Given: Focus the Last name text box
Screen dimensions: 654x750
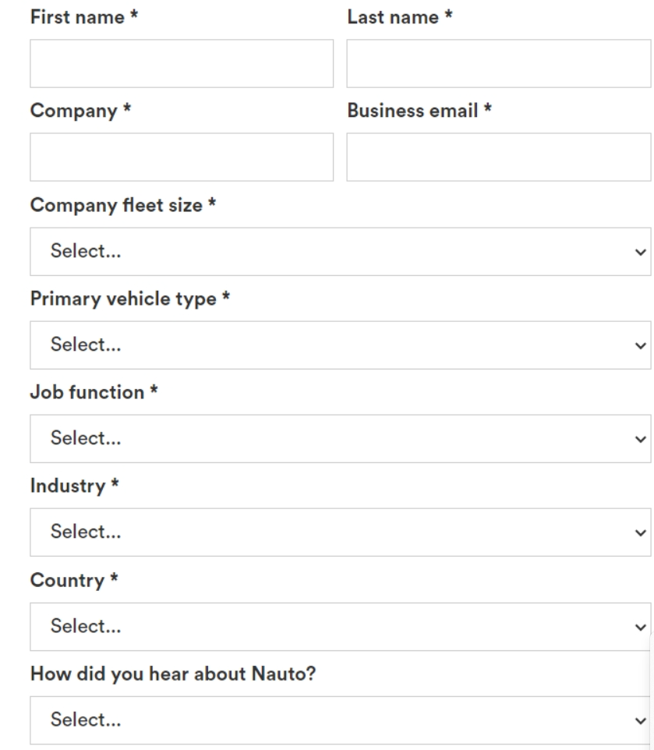Looking at the screenshot, I should coord(500,63).
